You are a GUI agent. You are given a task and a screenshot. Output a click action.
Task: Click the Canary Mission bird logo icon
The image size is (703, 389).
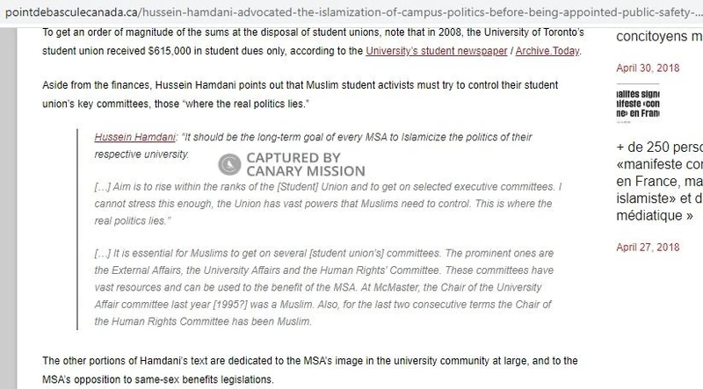coord(228,162)
